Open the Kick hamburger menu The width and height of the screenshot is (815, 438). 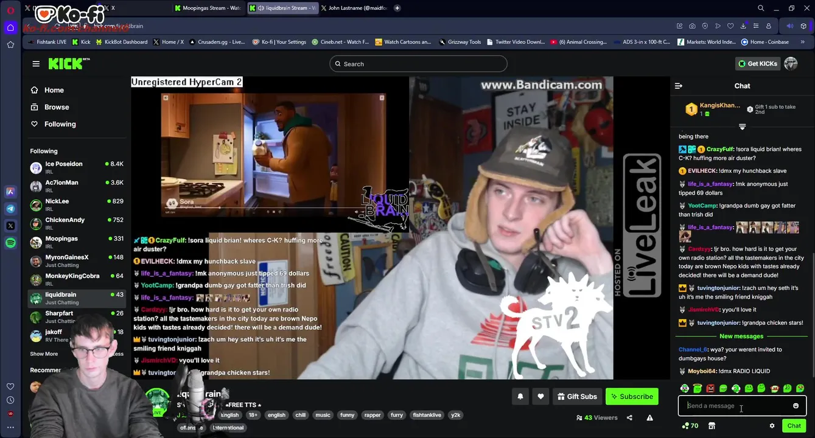(x=36, y=64)
